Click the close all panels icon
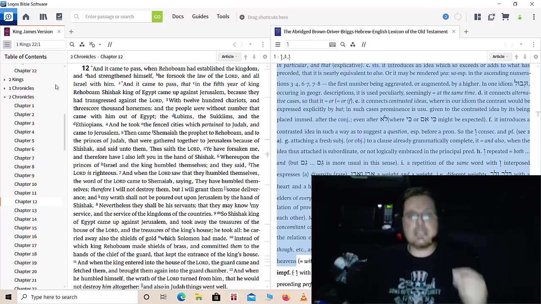Screen dimensions: 541x304 pos(492,17)
